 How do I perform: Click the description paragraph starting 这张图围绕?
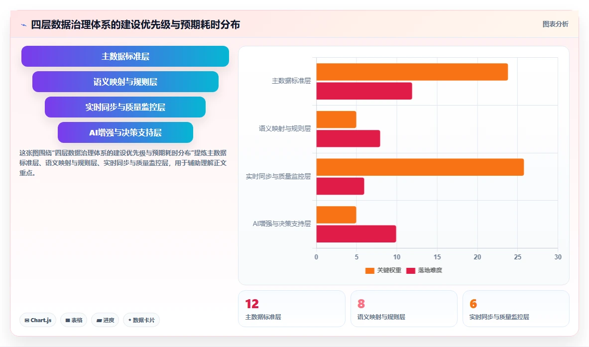[123, 163]
